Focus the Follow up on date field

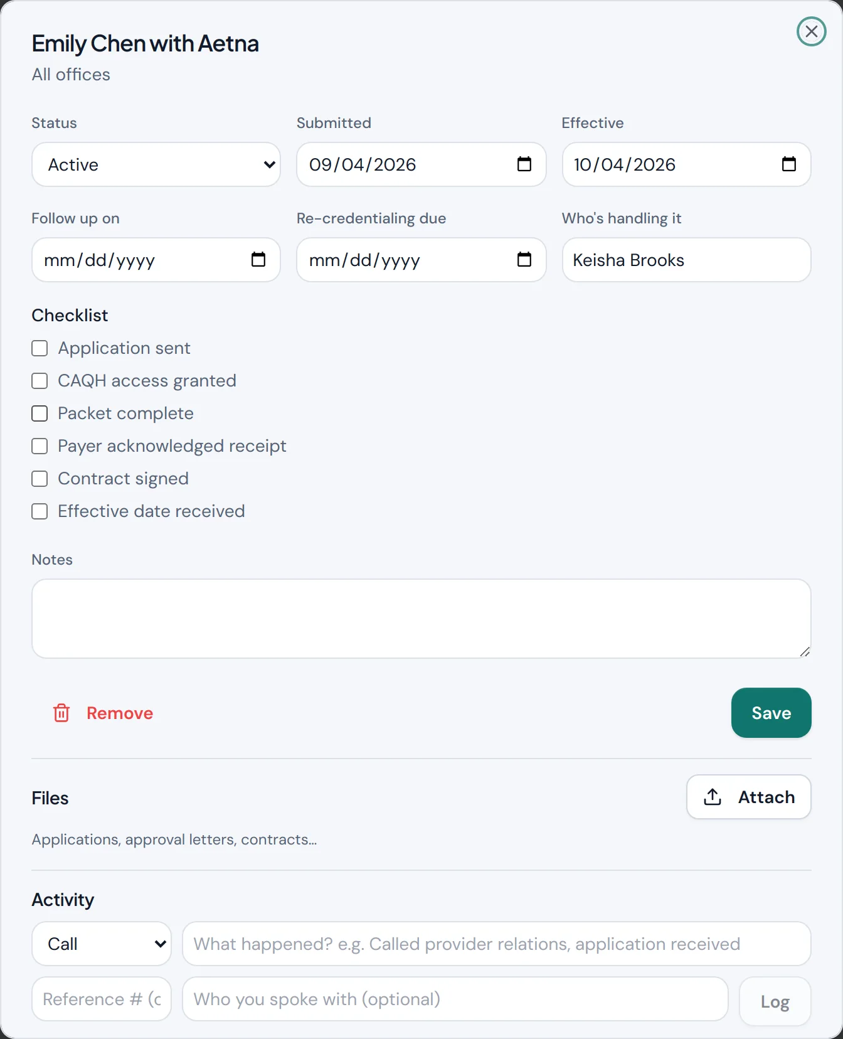156,260
